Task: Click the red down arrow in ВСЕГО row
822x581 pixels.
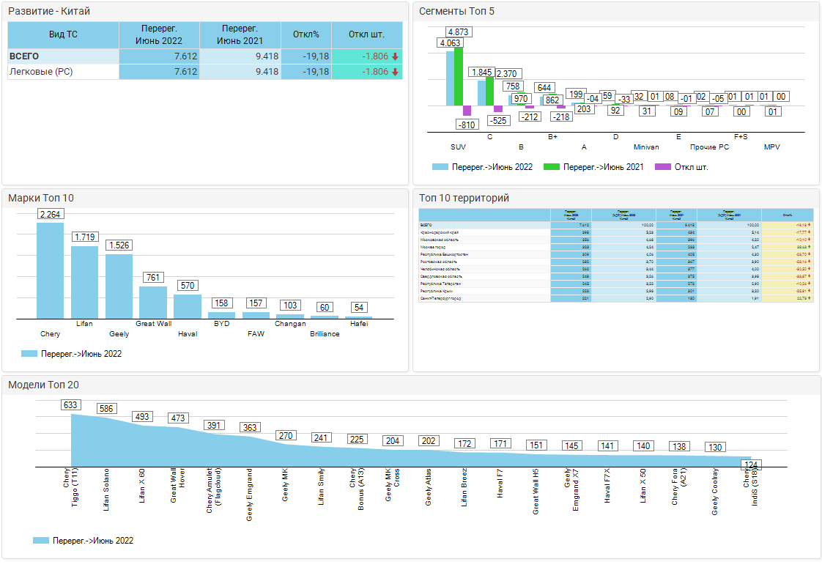Action: coord(395,56)
